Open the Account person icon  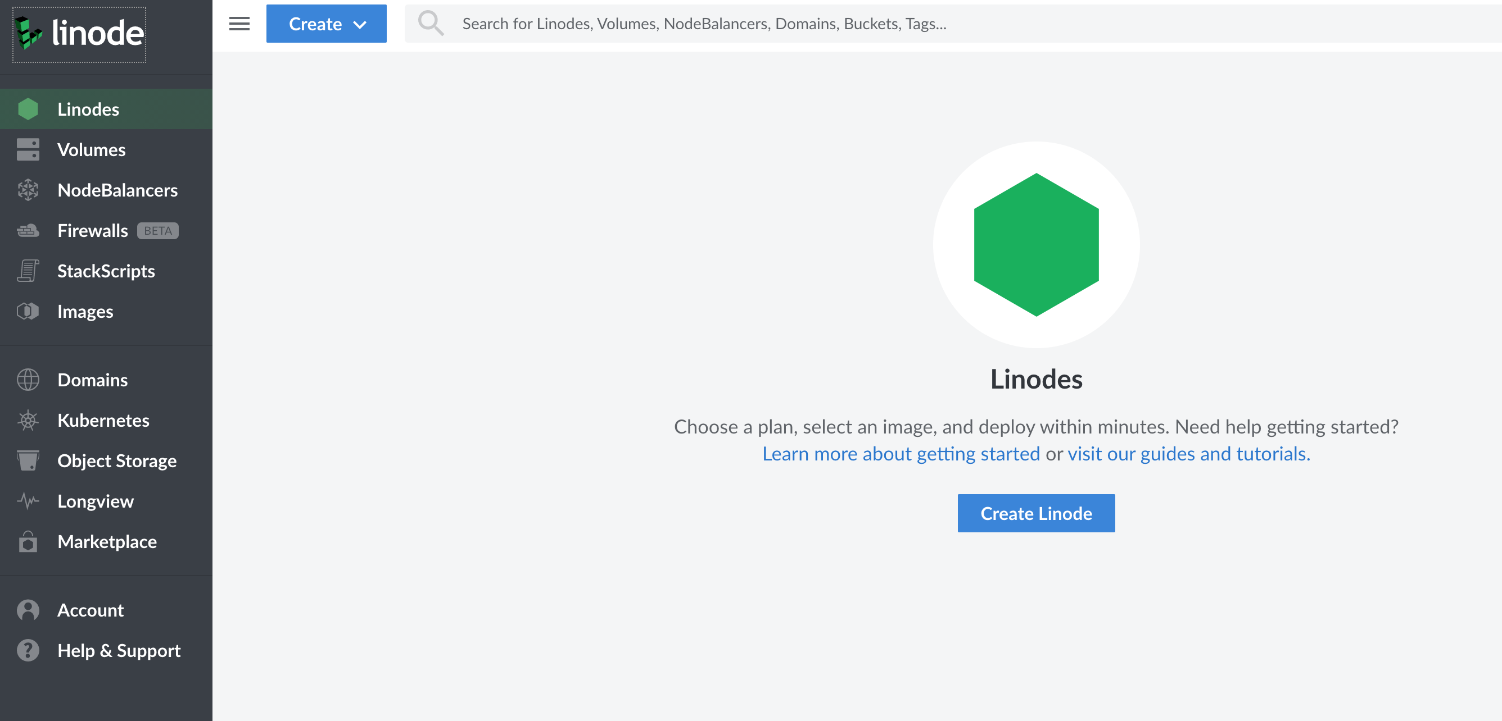[x=28, y=610]
